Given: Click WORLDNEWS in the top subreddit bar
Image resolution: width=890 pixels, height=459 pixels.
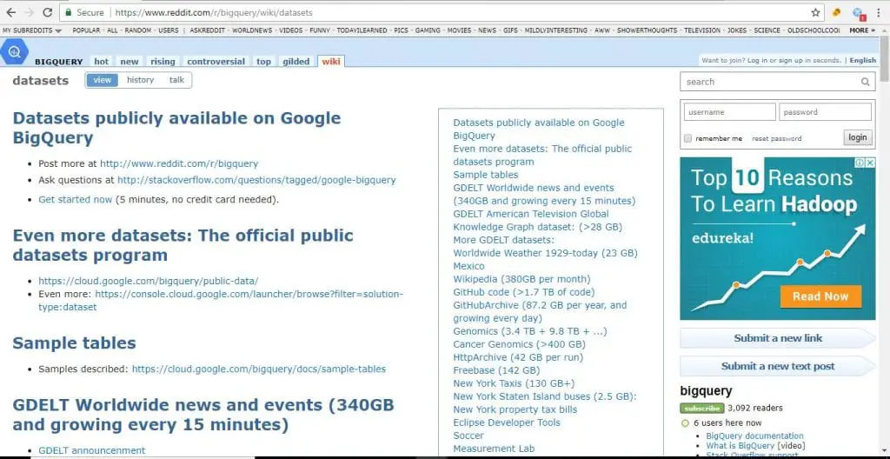Looking at the screenshot, I should (x=252, y=30).
